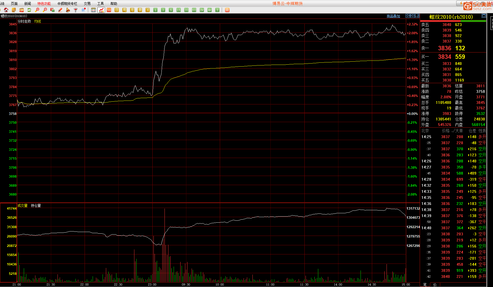Image resolution: width=493 pixels, height=287 pixels.
Task: Open the quote list table icon
Action: (93, 10)
